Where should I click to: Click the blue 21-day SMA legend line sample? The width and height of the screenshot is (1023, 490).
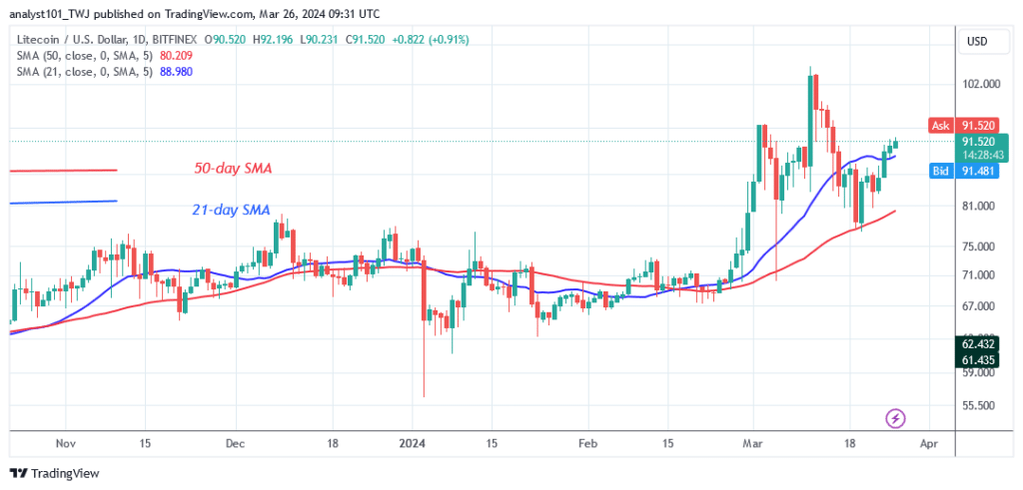pyautogui.click(x=63, y=202)
